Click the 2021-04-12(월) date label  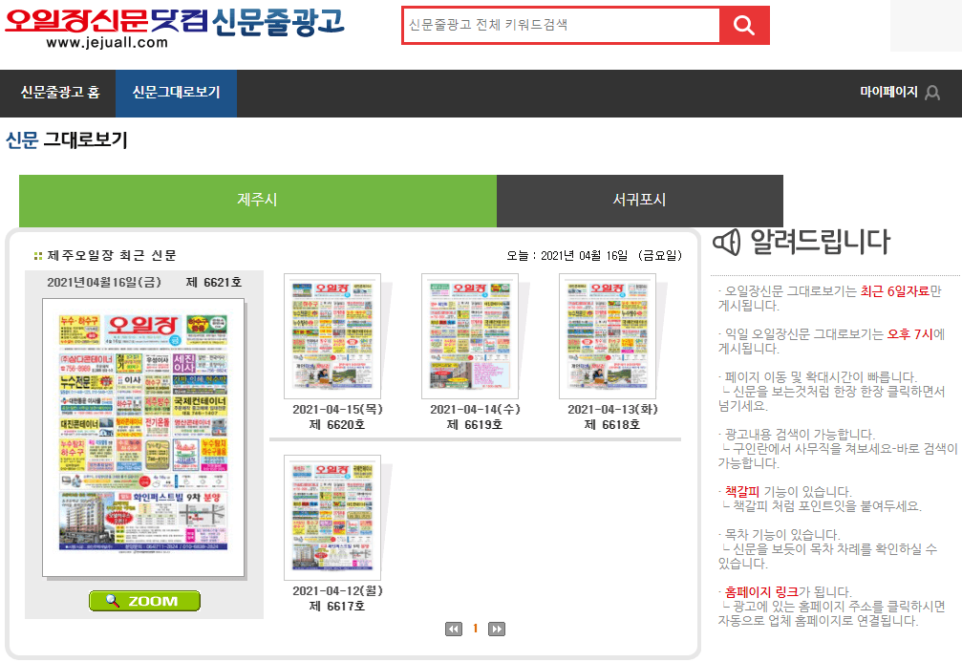[337, 590]
